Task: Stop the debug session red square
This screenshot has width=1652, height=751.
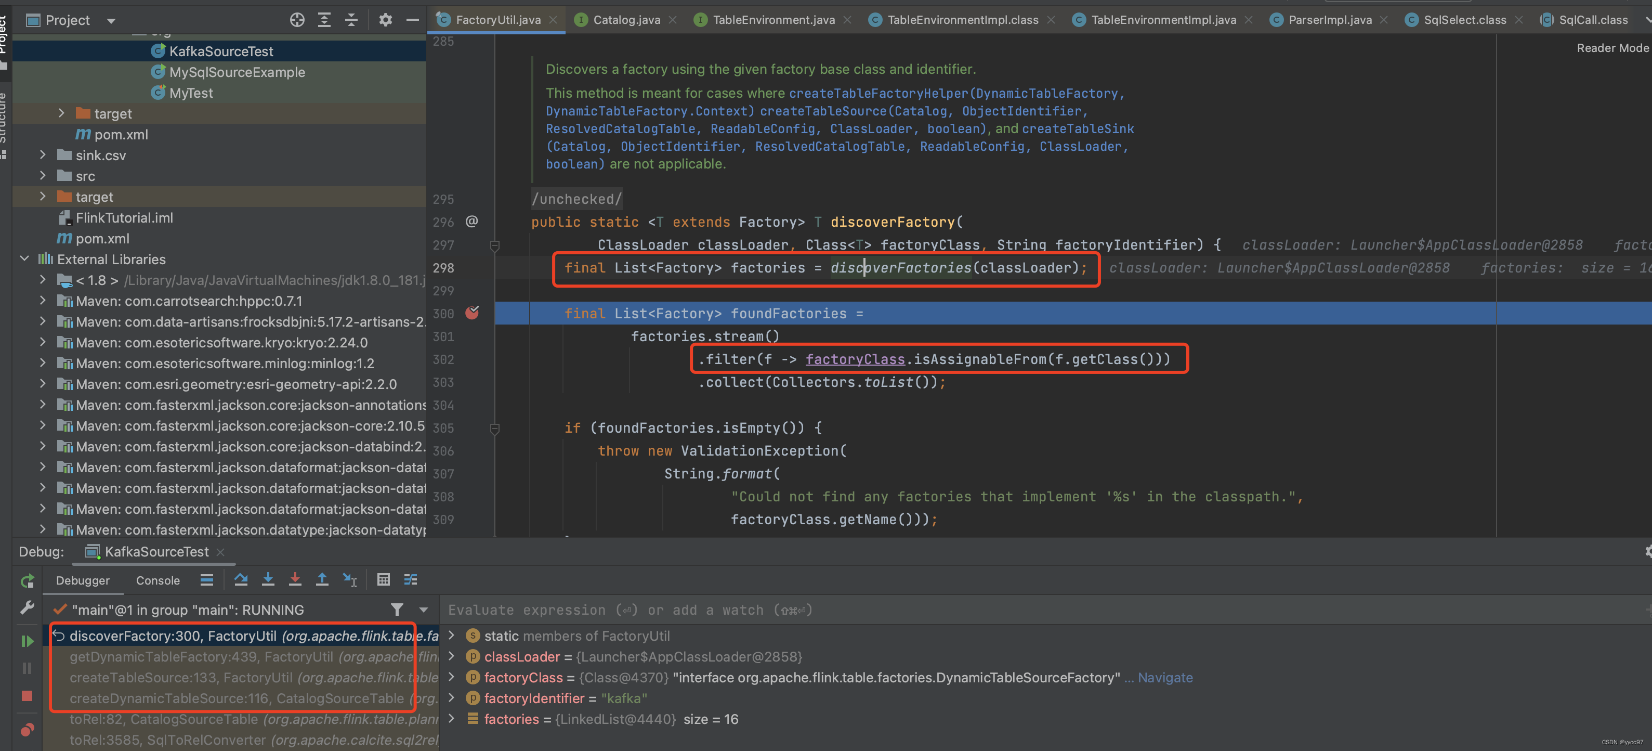Action: (x=27, y=696)
